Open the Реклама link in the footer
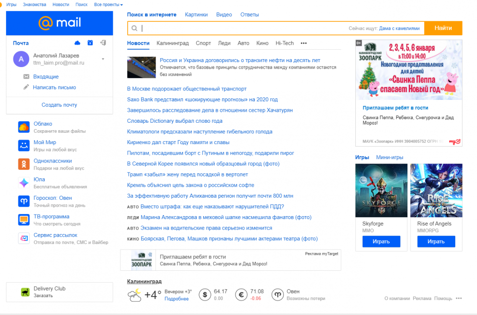Screen dimensions: 477x315 tap(422, 298)
